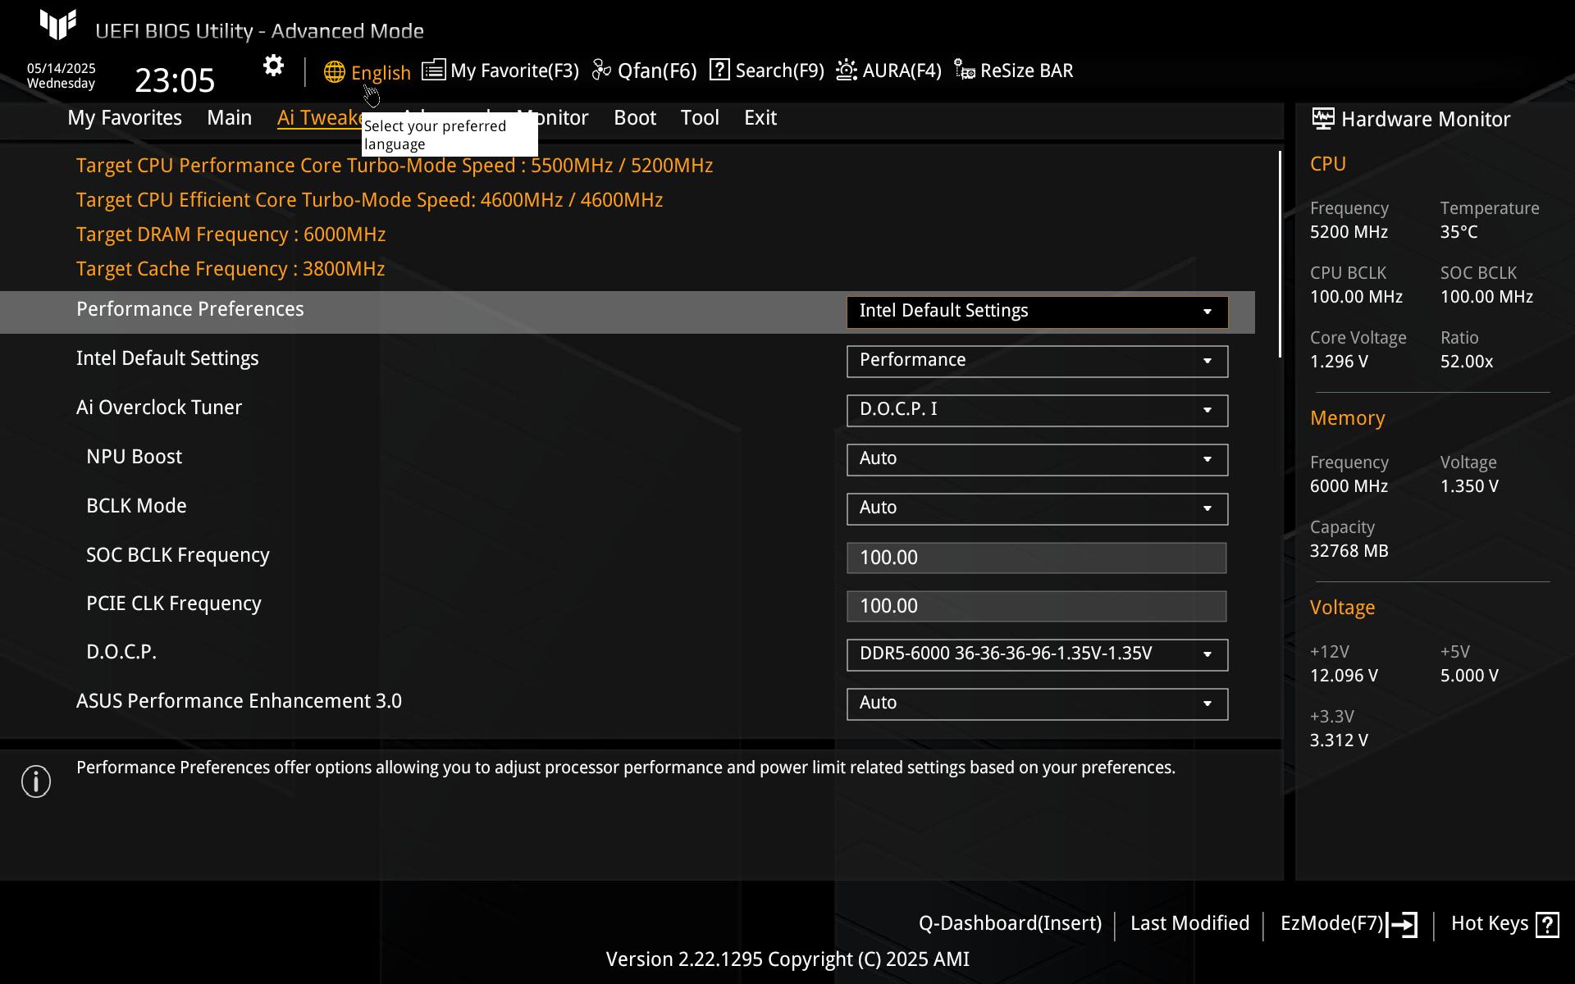Click the Search question mark icon

coord(719,71)
